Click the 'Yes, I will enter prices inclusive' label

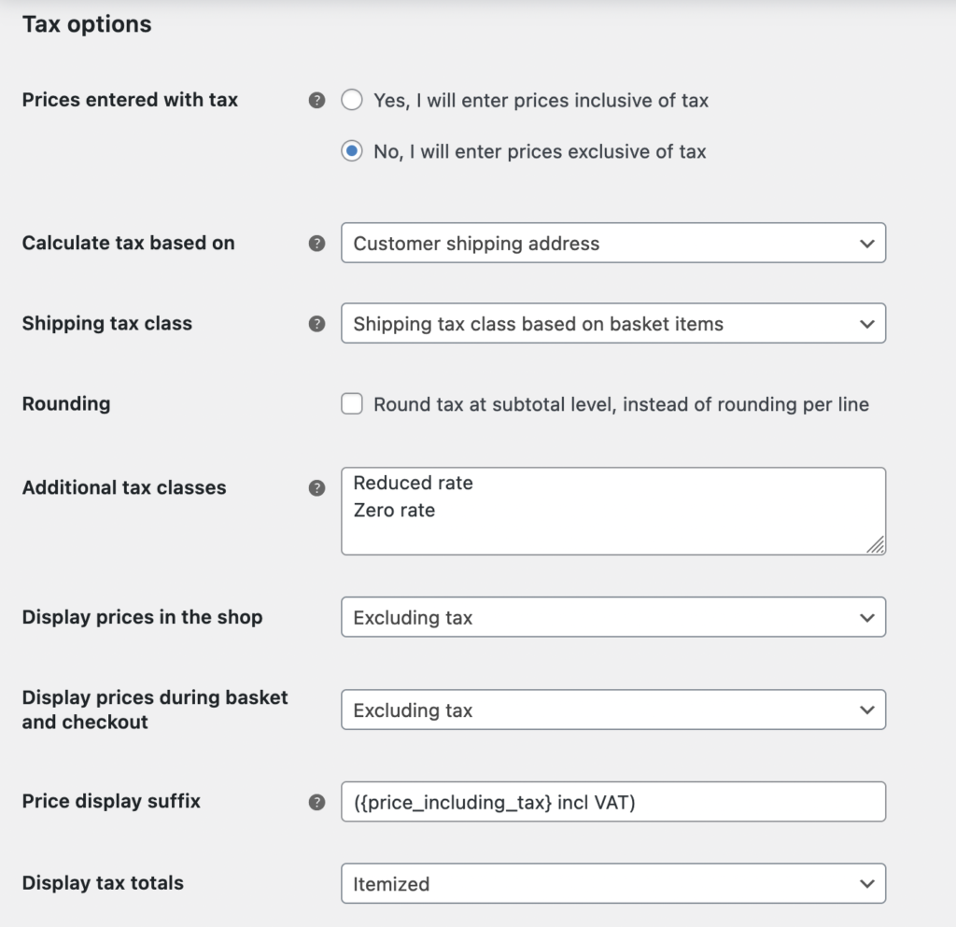541,100
